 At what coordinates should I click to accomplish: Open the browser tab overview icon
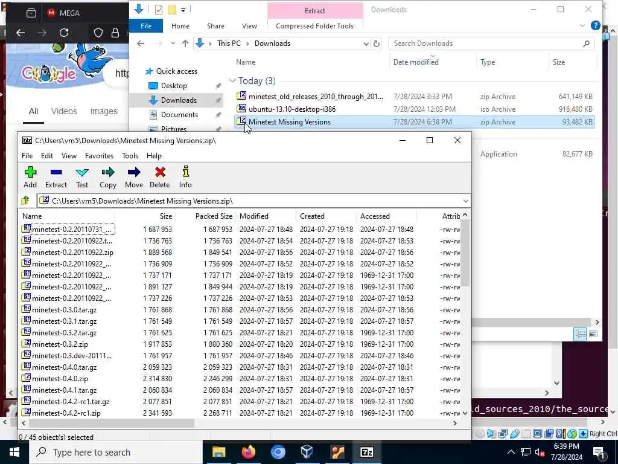pyautogui.click(x=31, y=13)
